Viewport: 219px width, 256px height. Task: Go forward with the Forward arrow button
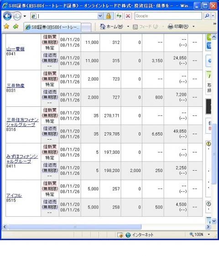pyautogui.click(x=17, y=16)
